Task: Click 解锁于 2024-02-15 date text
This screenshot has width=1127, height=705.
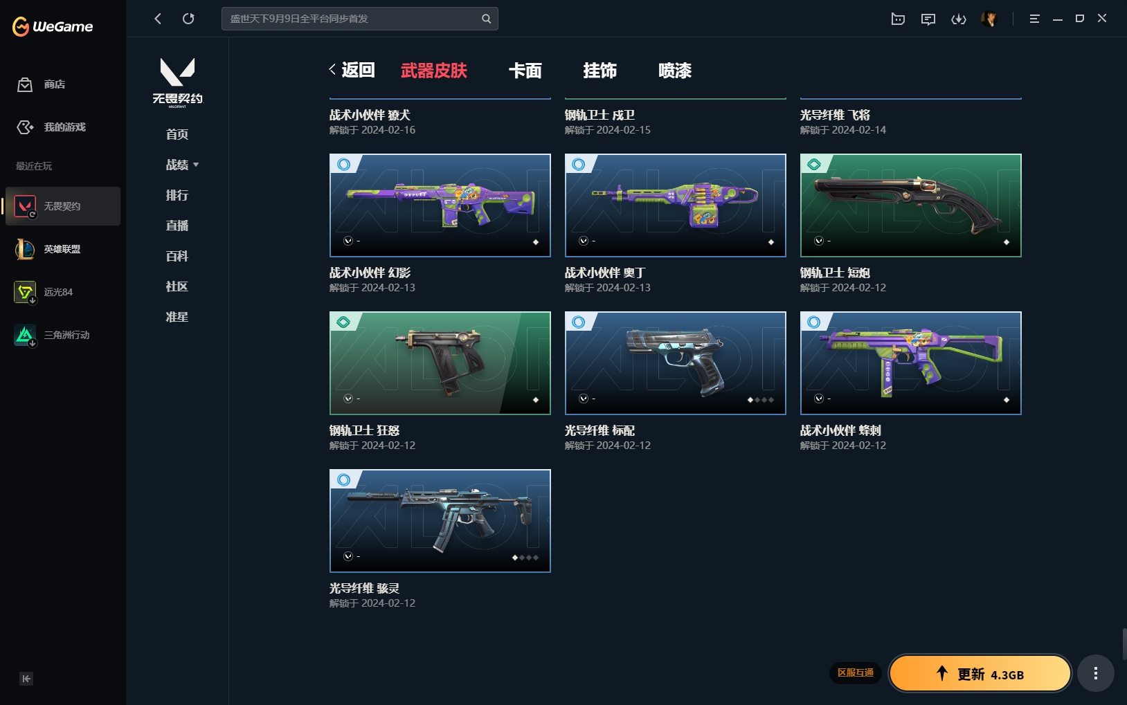Action: tap(608, 130)
